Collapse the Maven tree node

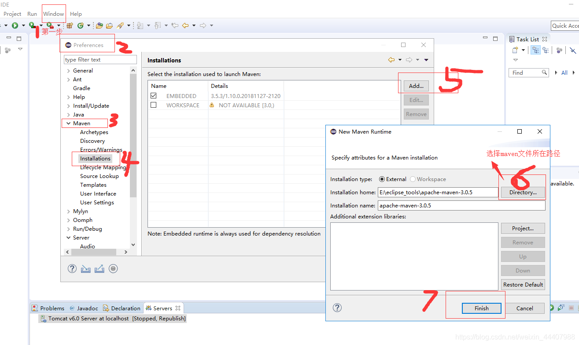click(68, 123)
